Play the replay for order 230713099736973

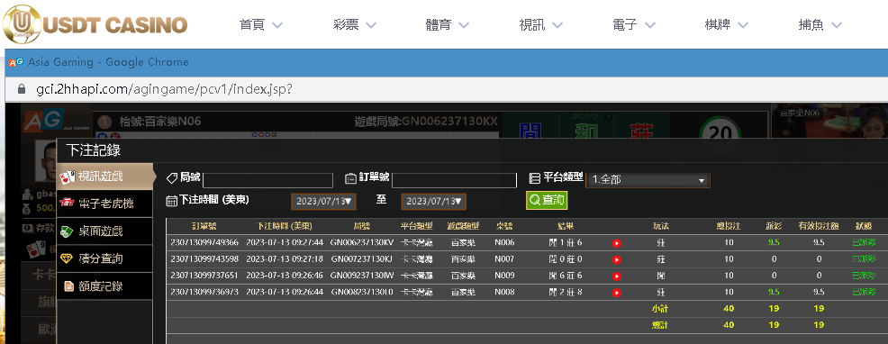617,293
